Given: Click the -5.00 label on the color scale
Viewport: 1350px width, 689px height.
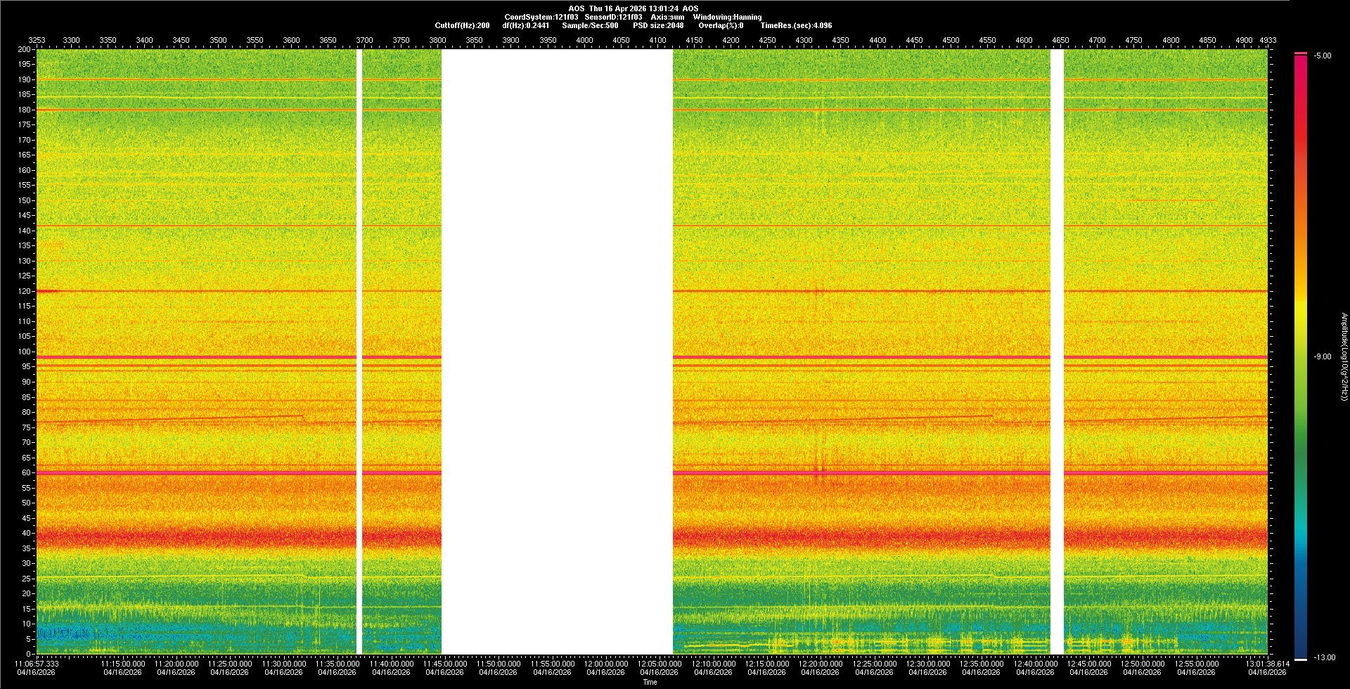Looking at the screenshot, I should [1322, 56].
